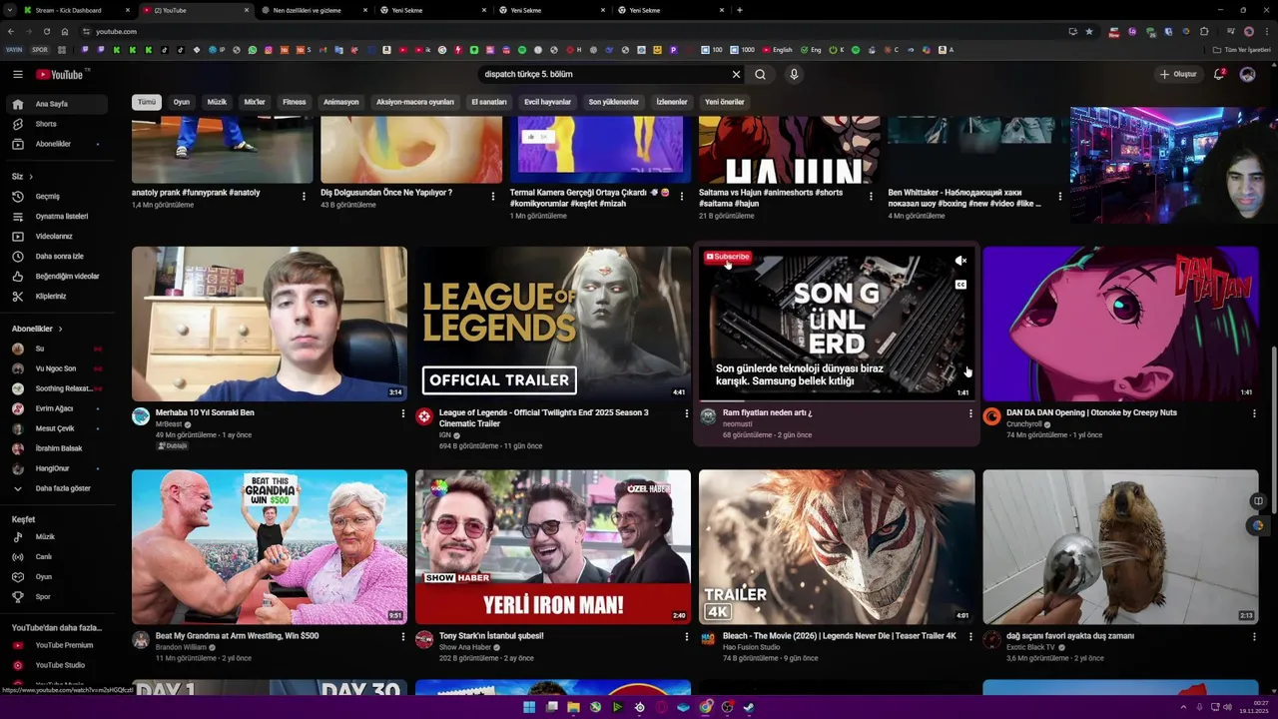Open YouTube Premium in sidebar
Viewport: 1278px width, 719px height.
tap(57, 645)
